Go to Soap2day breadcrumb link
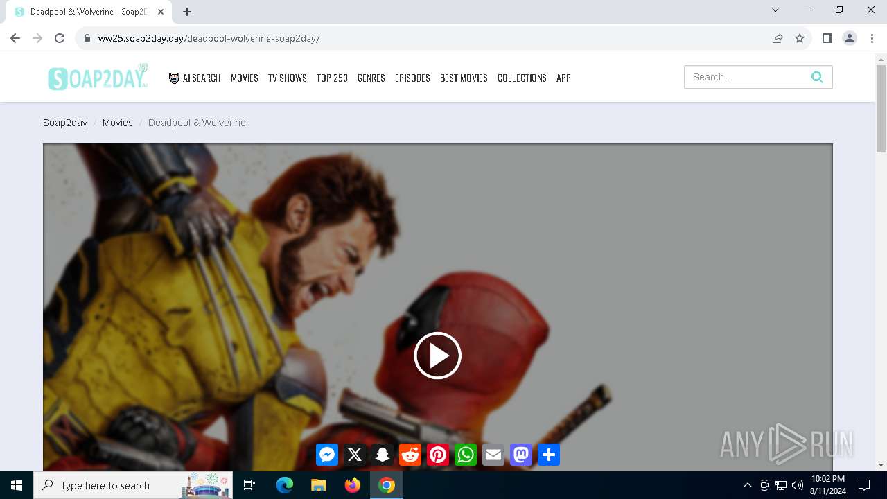 65,123
